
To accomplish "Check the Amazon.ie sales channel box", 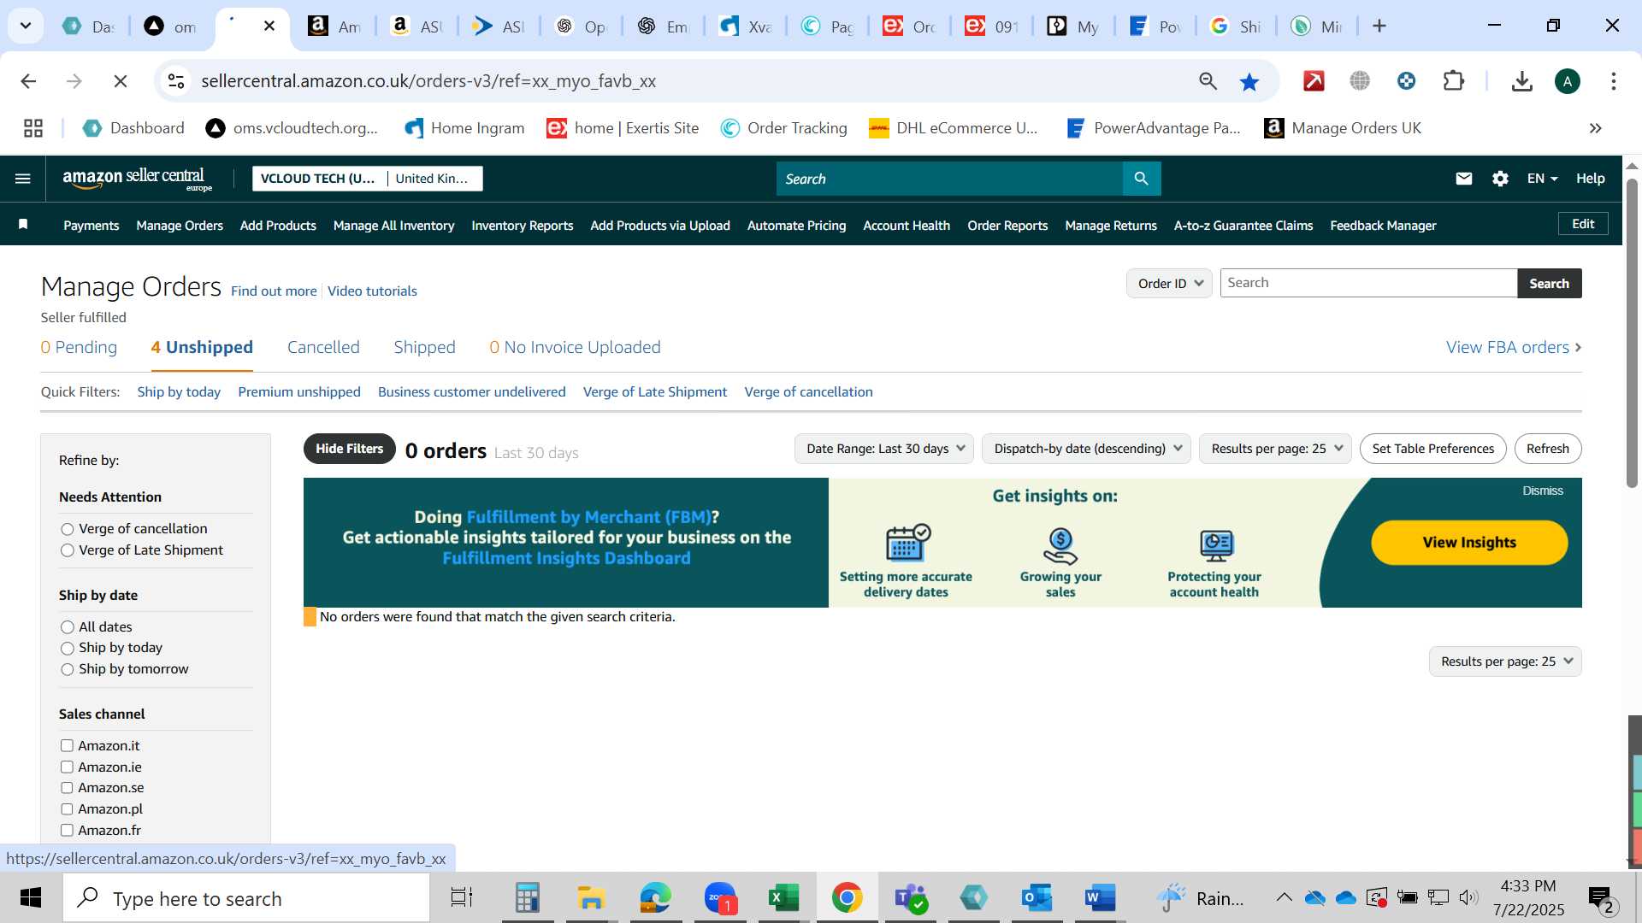I will (x=67, y=767).
